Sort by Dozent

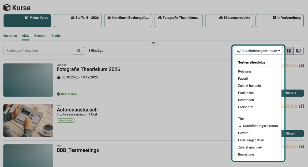coord(243,133)
